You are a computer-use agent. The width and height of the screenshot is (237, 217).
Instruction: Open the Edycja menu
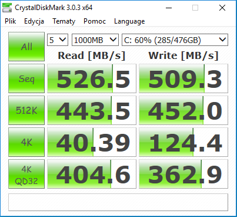tap(34, 21)
